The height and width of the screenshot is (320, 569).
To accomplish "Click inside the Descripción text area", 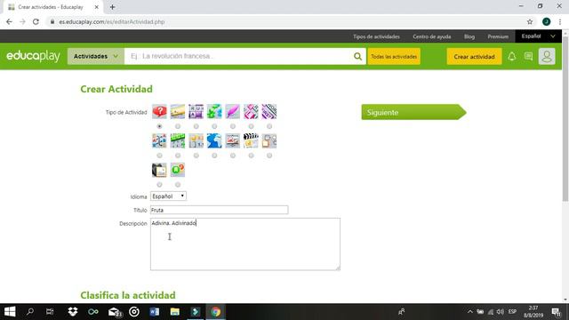I will click(245, 244).
